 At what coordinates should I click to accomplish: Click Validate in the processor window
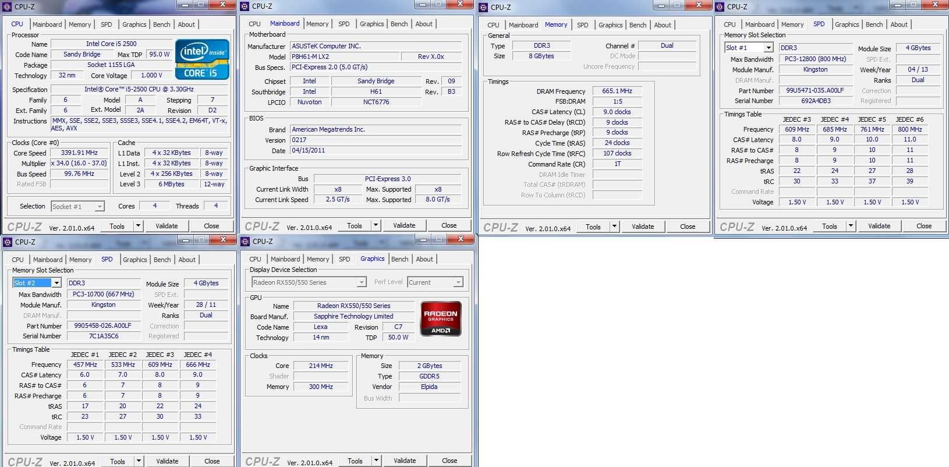point(167,226)
